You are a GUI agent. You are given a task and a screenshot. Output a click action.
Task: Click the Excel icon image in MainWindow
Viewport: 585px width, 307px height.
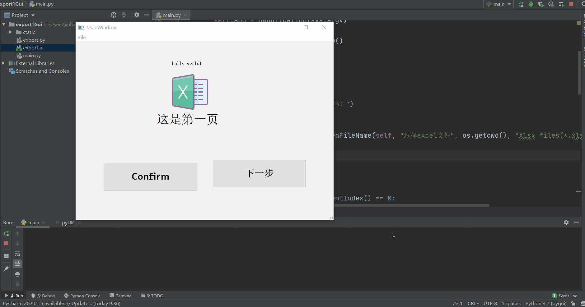pyautogui.click(x=190, y=92)
